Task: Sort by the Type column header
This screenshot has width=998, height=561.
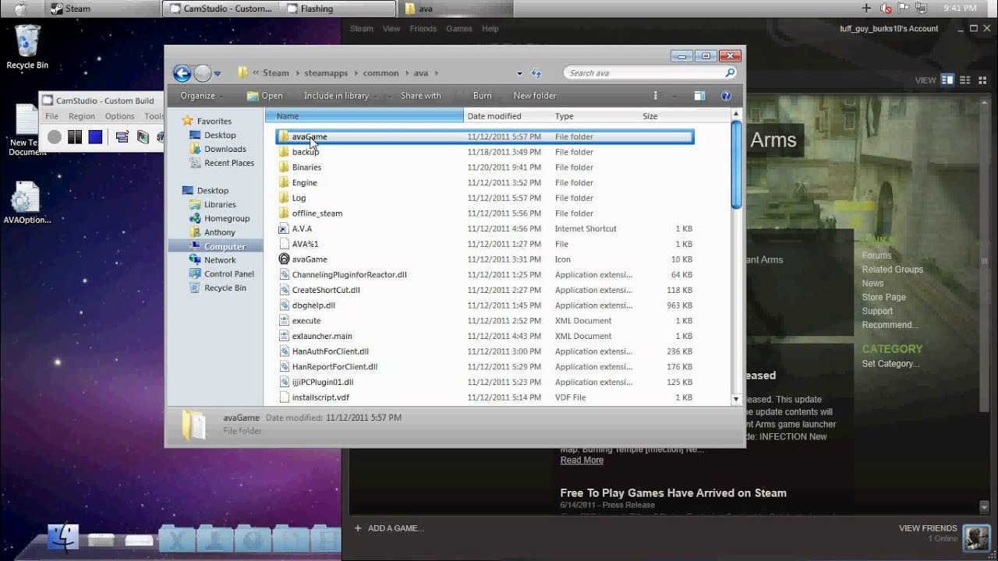Action: tap(595, 116)
